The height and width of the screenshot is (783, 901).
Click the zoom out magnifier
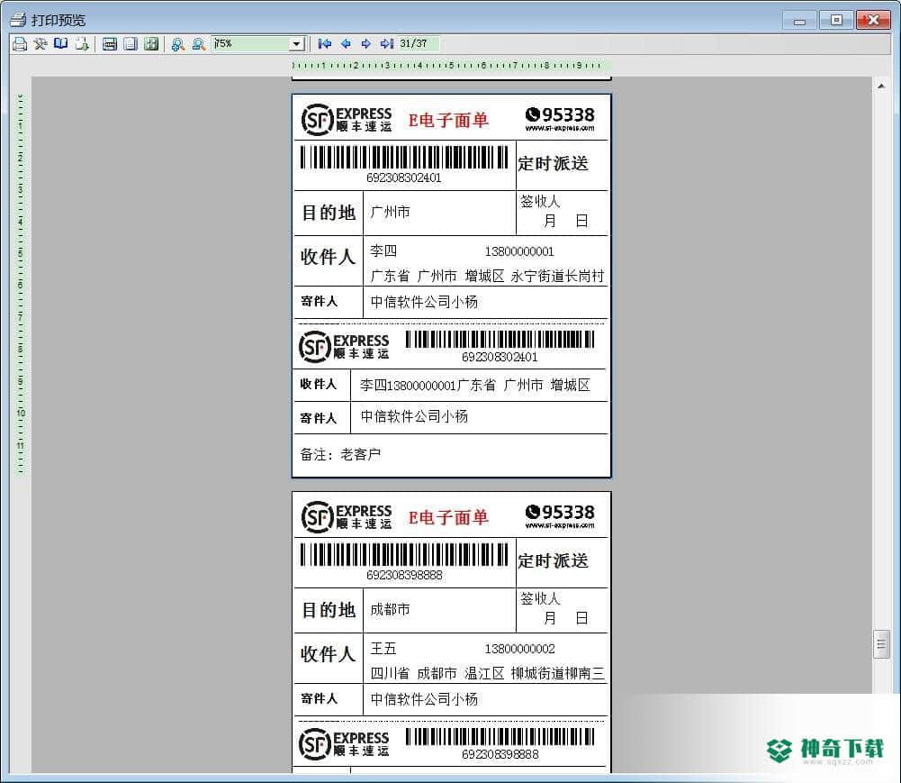(x=199, y=44)
